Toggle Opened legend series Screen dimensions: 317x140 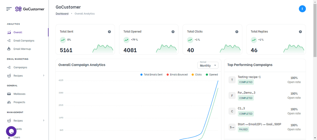[212, 74]
